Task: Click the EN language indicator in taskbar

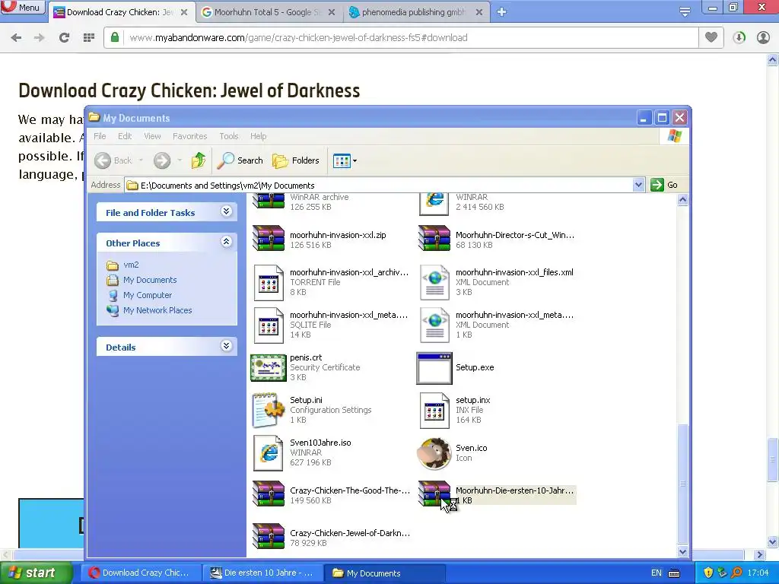Action: pyautogui.click(x=657, y=573)
